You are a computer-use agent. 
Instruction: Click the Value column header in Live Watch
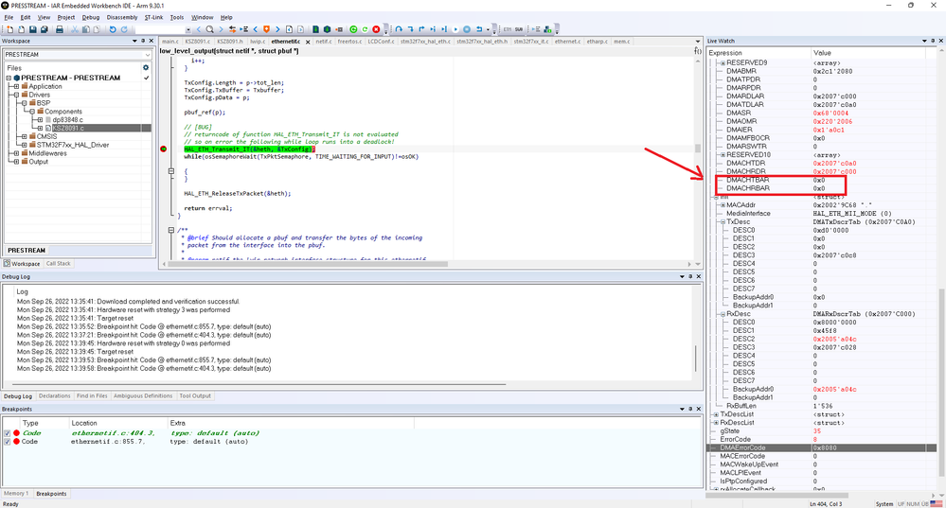[x=868, y=53]
